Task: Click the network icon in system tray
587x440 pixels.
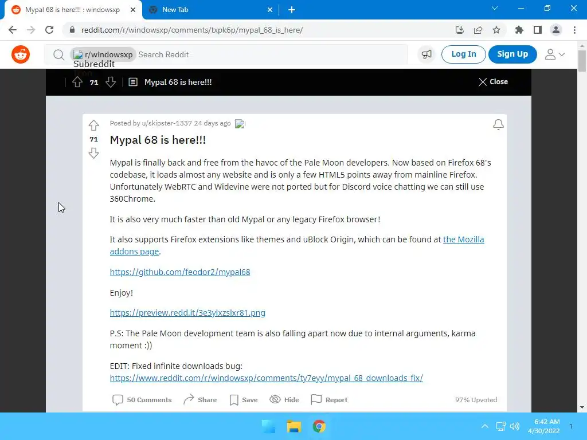Action: click(x=500, y=426)
